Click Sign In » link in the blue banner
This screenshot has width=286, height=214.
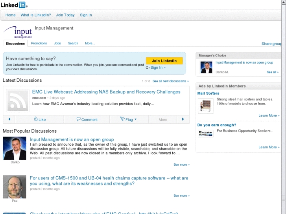pos(158,68)
